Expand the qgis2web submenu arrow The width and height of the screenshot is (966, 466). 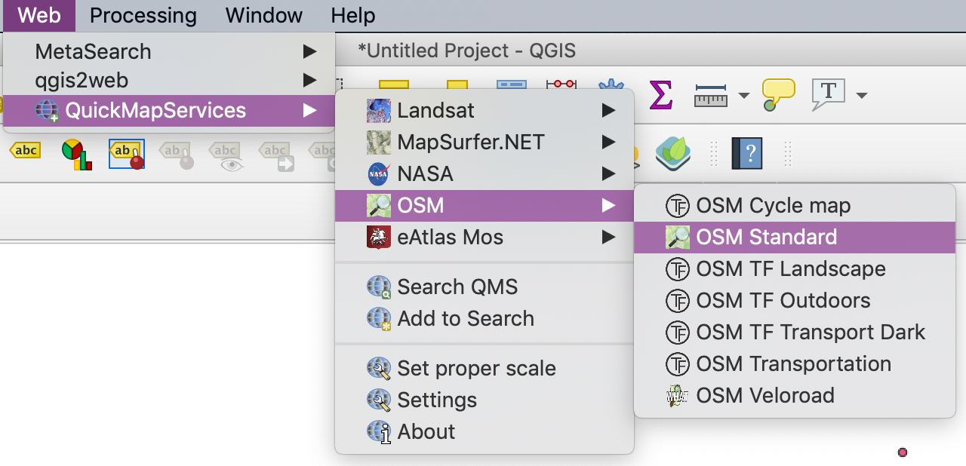[309, 80]
